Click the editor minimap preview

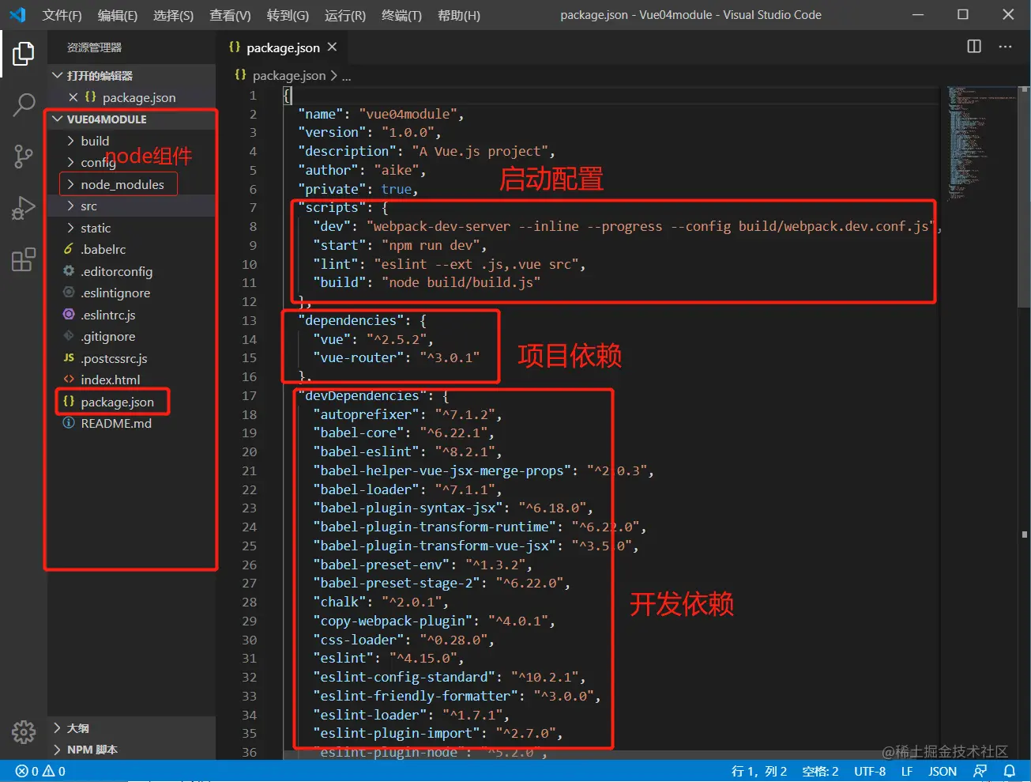pyautogui.click(x=981, y=142)
